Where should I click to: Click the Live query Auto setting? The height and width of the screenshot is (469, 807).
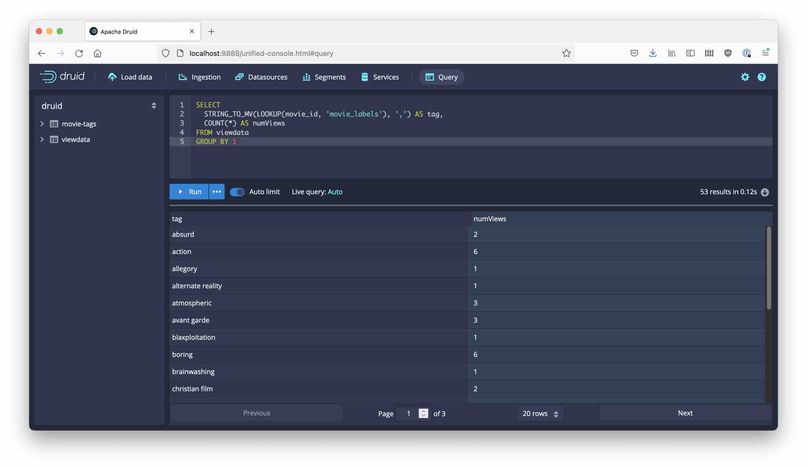(x=335, y=192)
